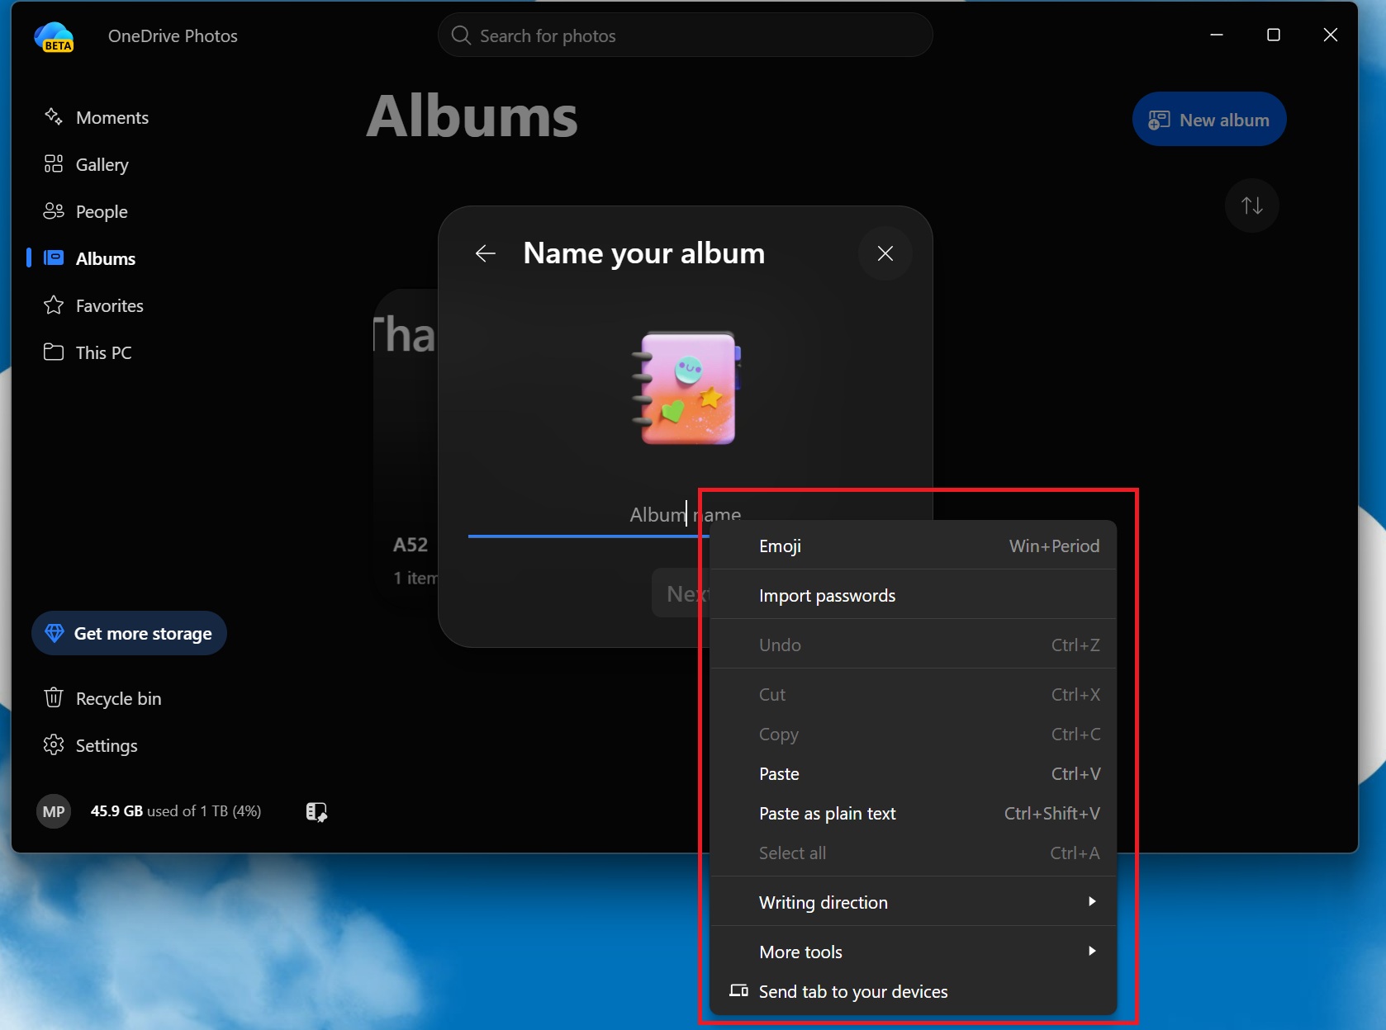Click the Settings gear icon
This screenshot has height=1030, width=1386.
[x=54, y=744]
